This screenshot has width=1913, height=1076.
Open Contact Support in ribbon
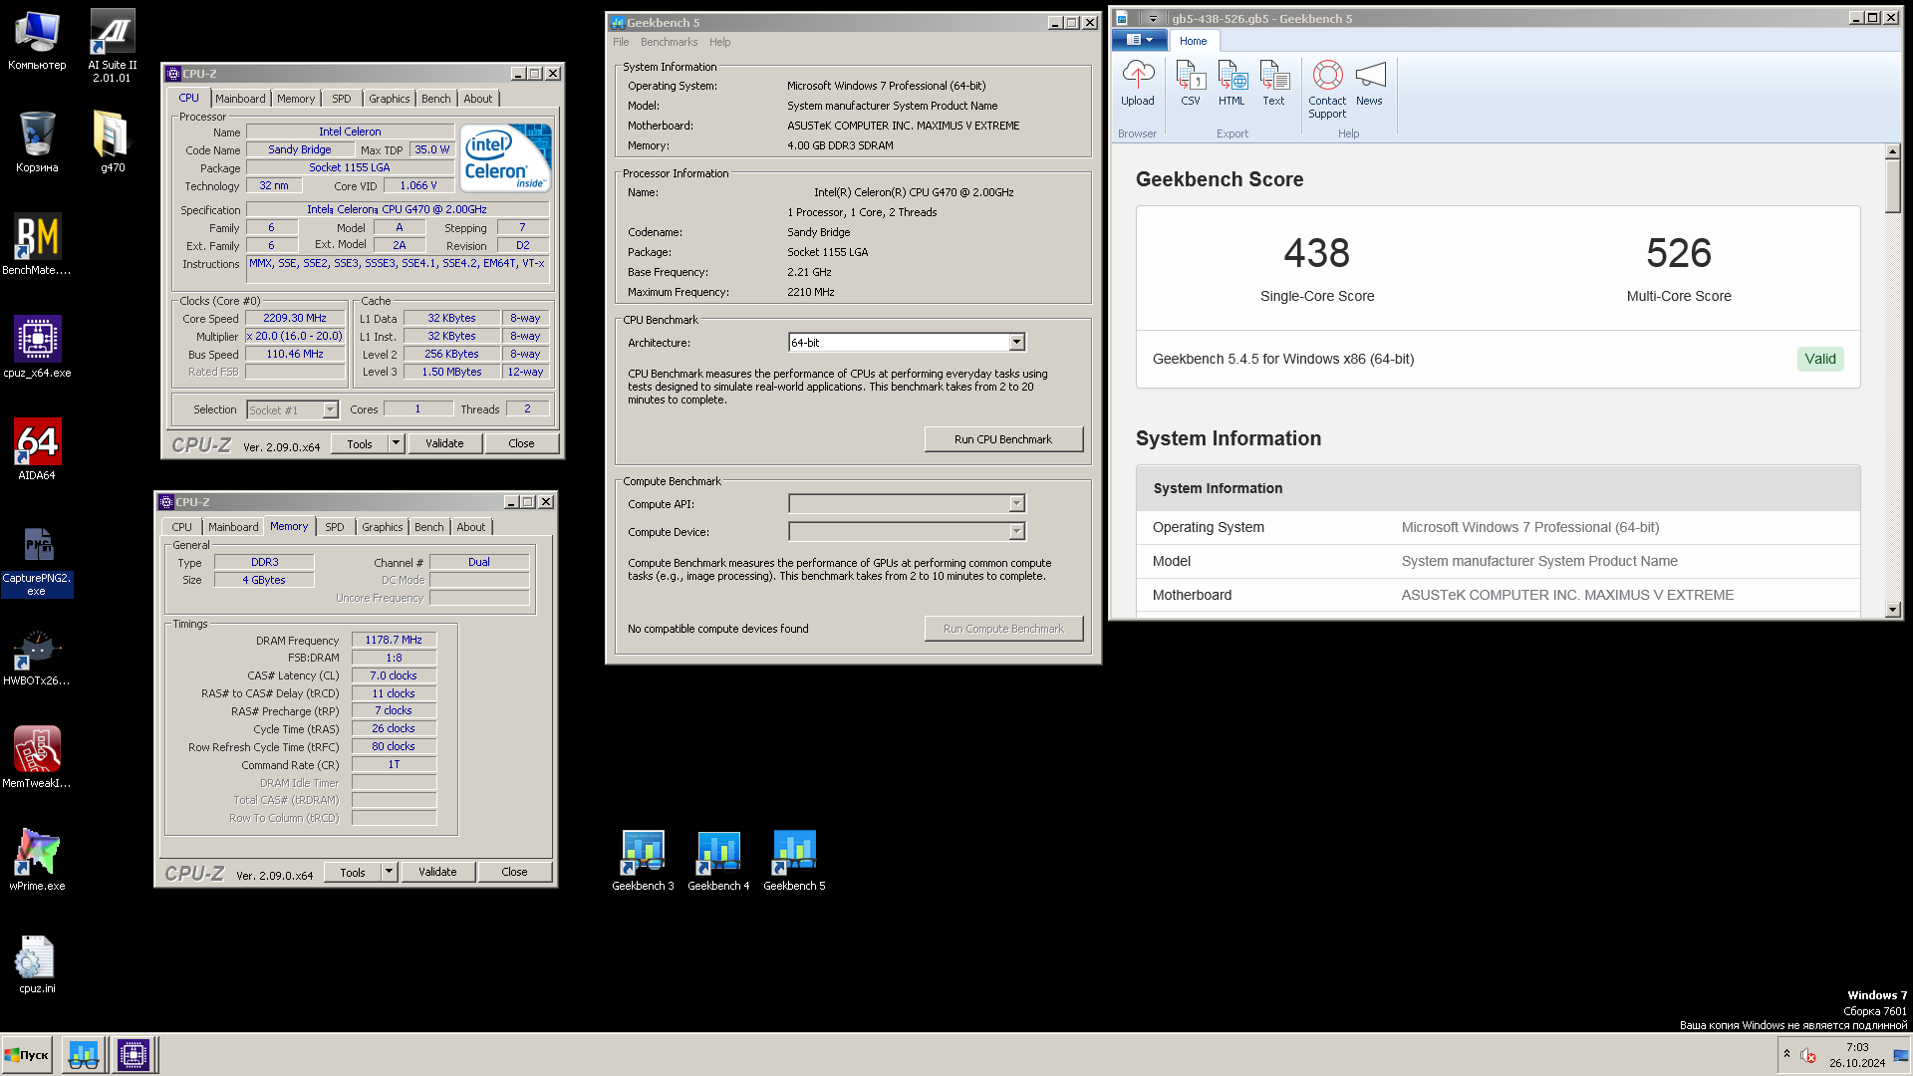[1327, 90]
